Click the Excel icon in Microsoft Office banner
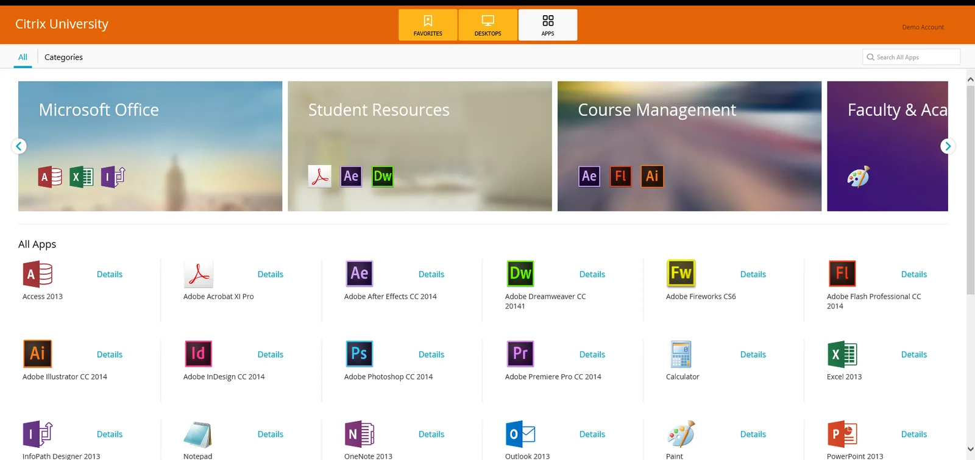Screen dimensions: 975x460 [81, 177]
